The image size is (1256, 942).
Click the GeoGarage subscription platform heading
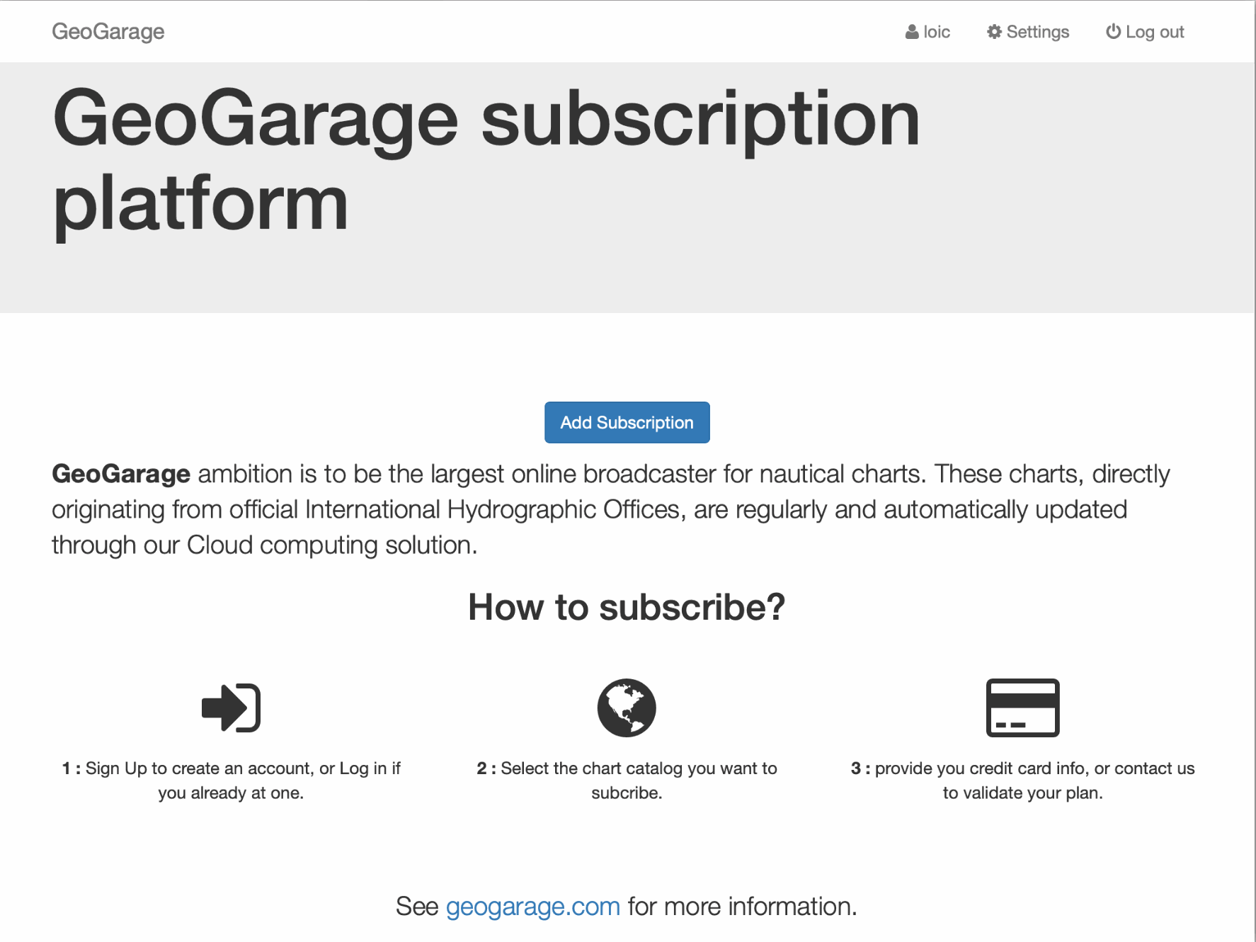click(x=486, y=160)
